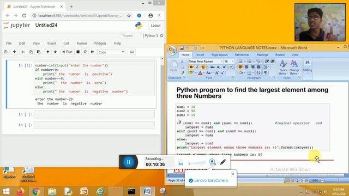The height and width of the screenshot is (196, 349).
Task: Copy selected cells in the Jupyter toolbar
Action: pos(31,52)
